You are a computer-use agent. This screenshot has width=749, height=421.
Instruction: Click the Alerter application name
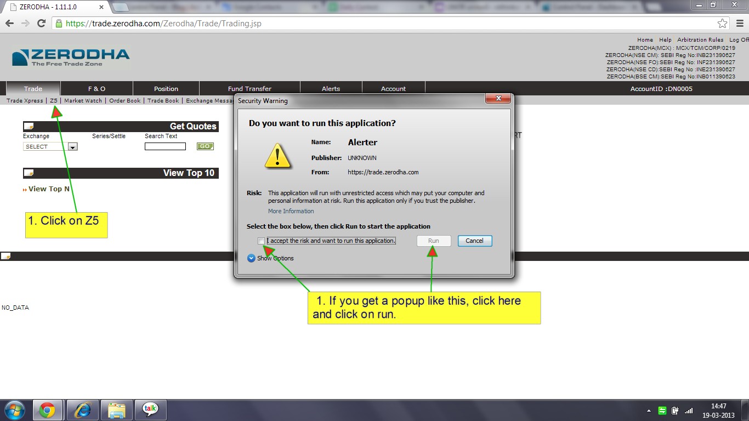click(x=362, y=143)
